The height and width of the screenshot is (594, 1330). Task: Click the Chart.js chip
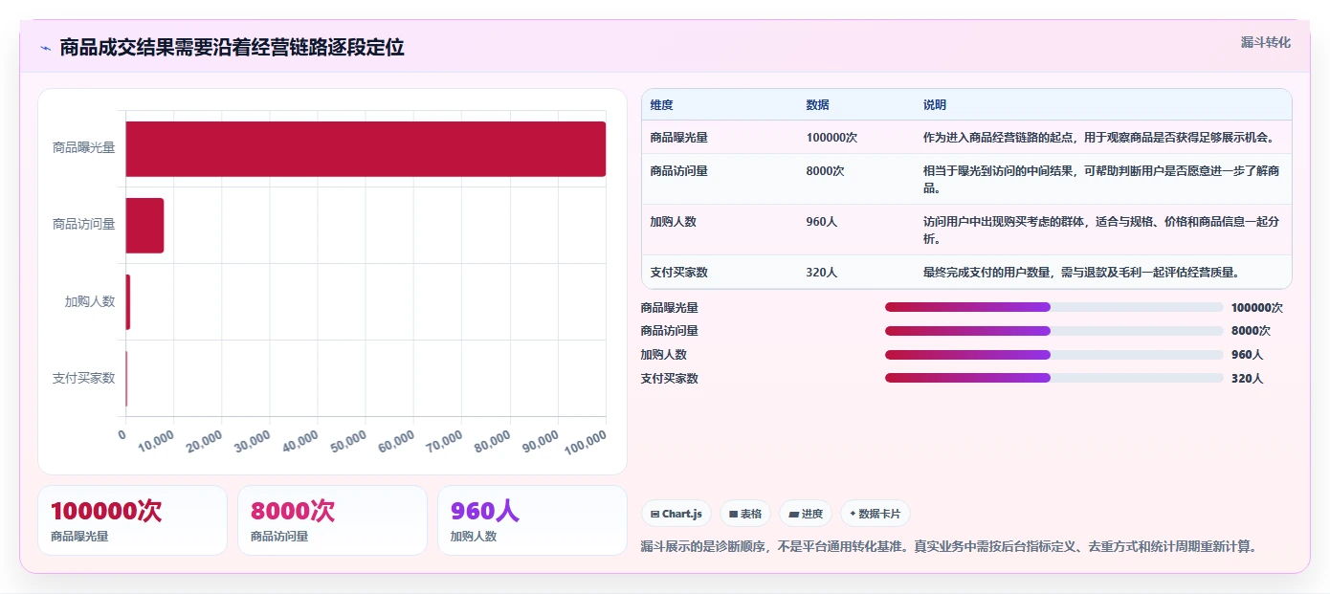(676, 514)
